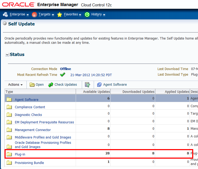Click the green refresh status check mark

63,75
